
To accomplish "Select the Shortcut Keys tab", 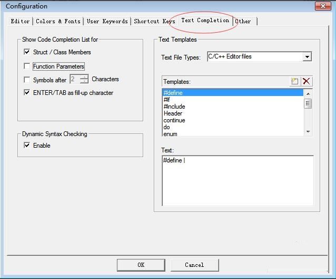I will click(x=154, y=22).
